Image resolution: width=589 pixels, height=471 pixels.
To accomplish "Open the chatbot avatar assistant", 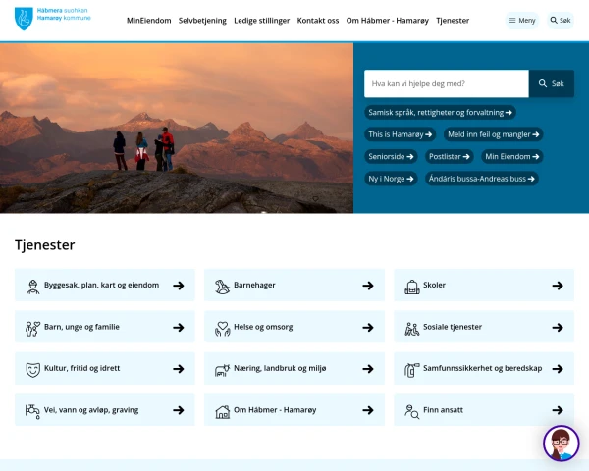I will click(561, 444).
